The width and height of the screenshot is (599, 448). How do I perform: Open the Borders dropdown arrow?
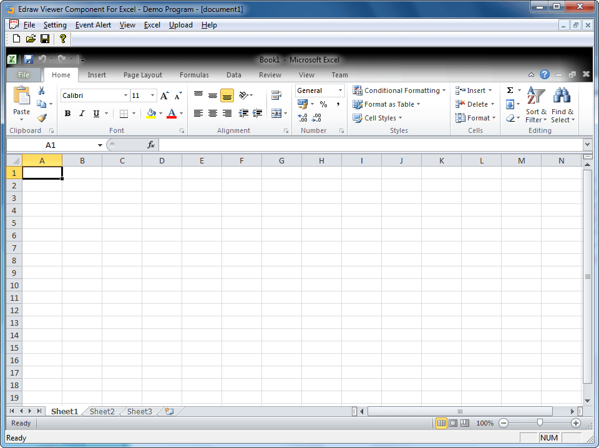click(x=134, y=113)
